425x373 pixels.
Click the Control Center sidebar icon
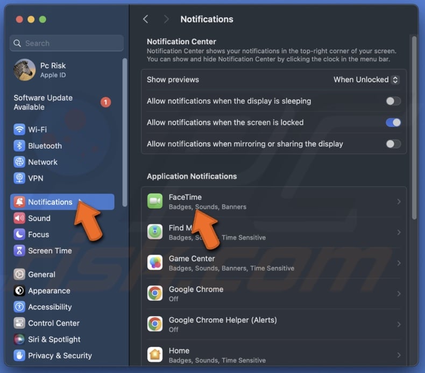19,323
